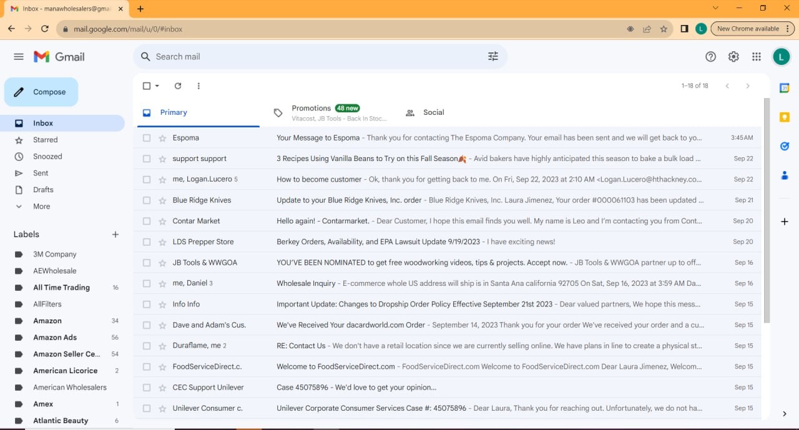This screenshot has height=430, width=799.
Task: Select the support support email checkbox
Action: (147, 159)
